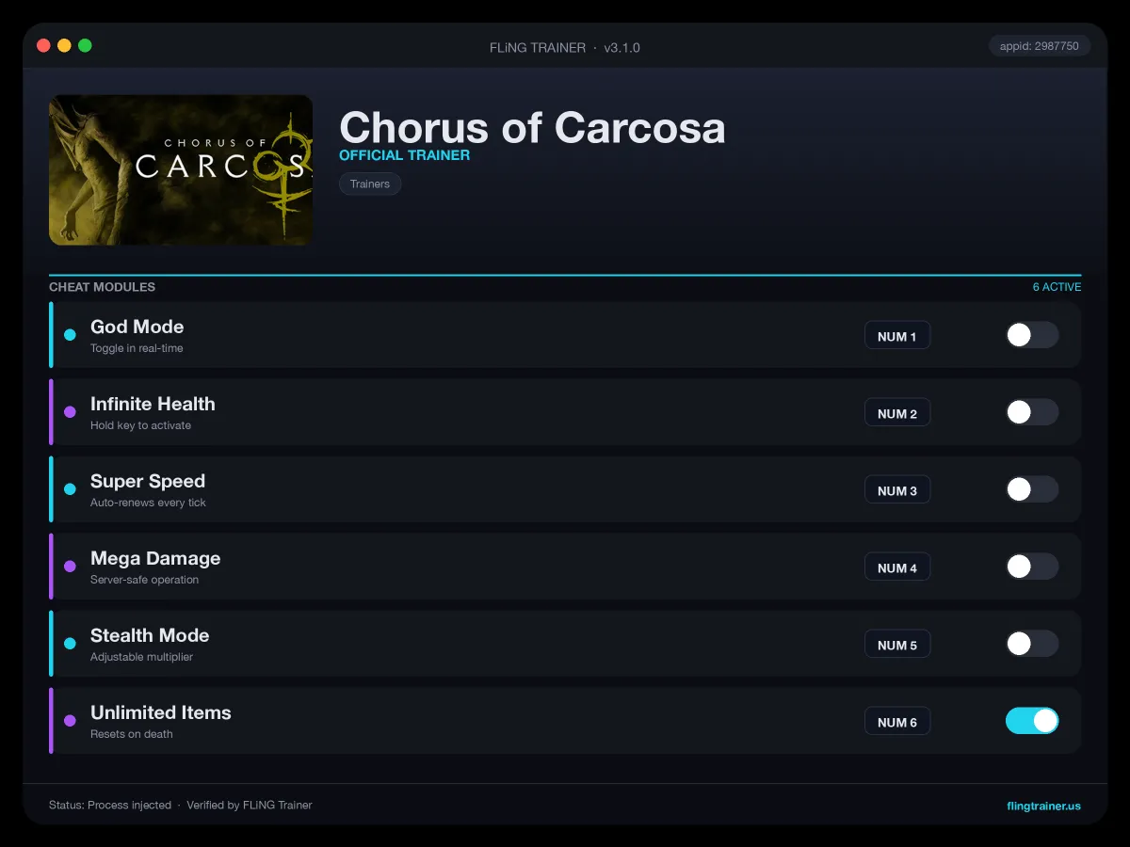Open the flingtrainer.us link
The image size is (1130, 847).
pos(1043,806)
